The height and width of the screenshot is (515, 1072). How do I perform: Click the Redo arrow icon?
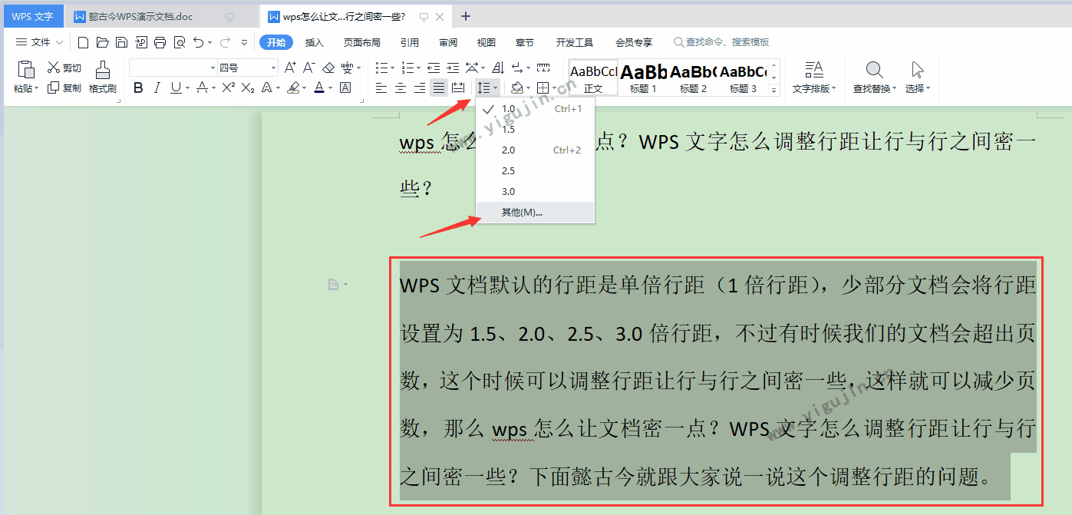click(x=225, y=42)
